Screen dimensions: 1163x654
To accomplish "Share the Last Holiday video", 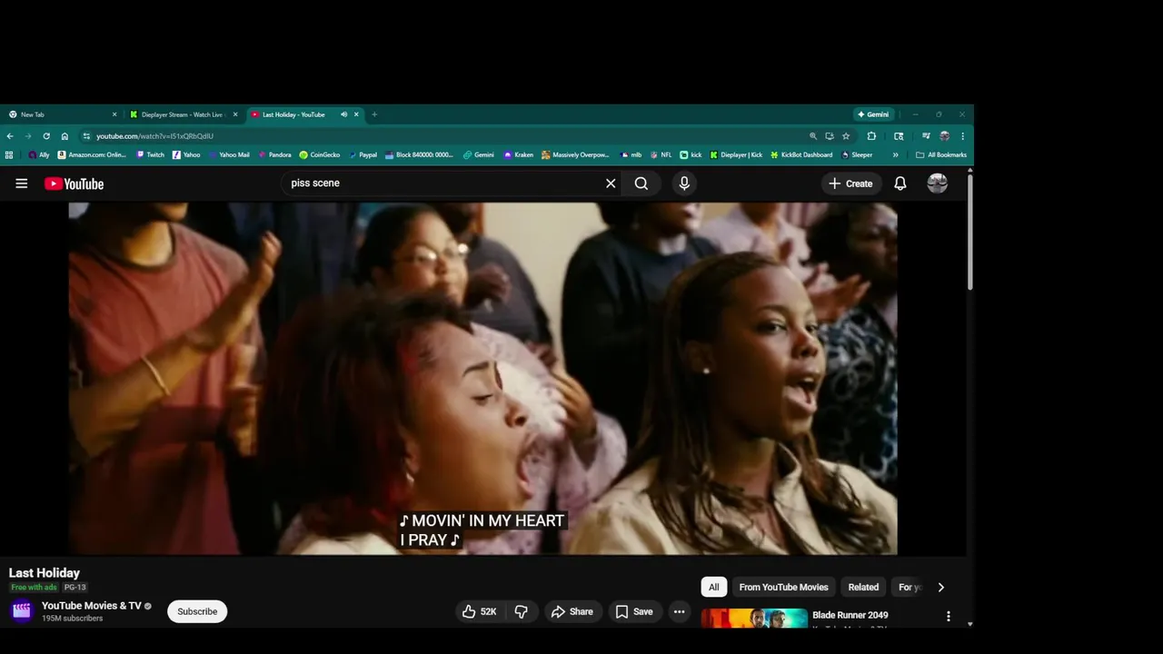I will [572, 612].
